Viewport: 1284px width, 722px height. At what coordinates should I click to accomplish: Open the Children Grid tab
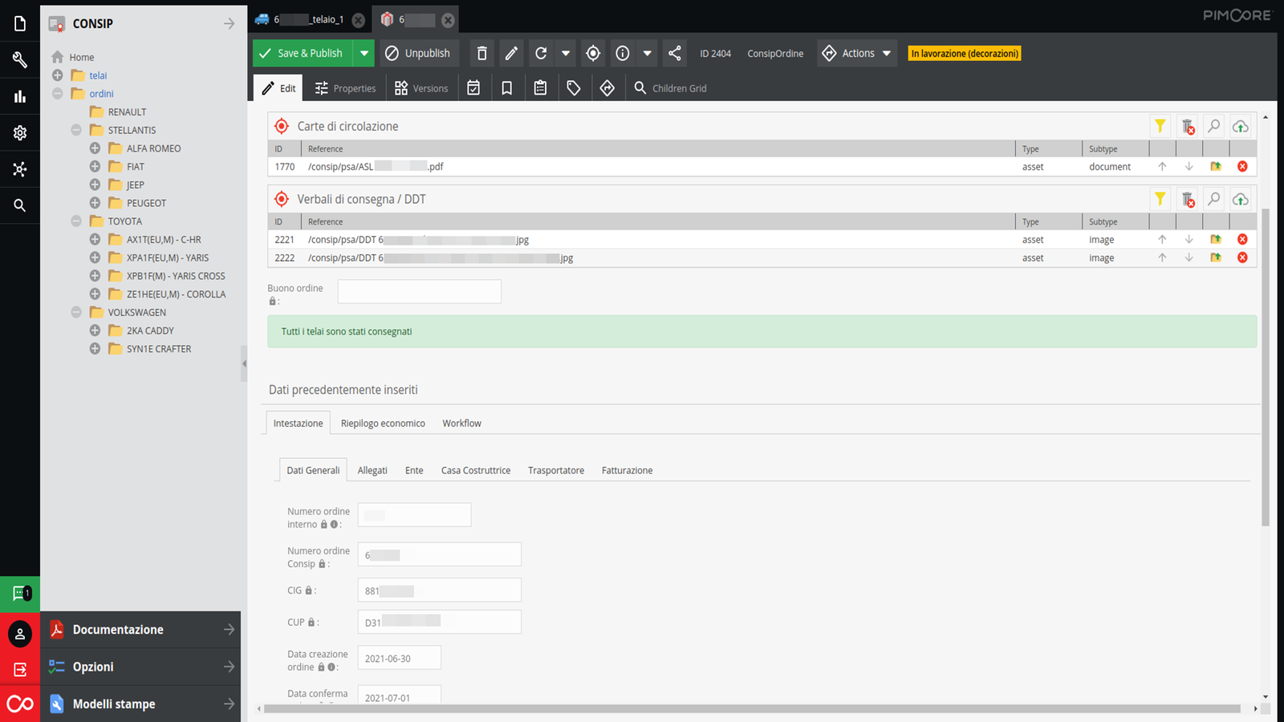tap(670, 88)
